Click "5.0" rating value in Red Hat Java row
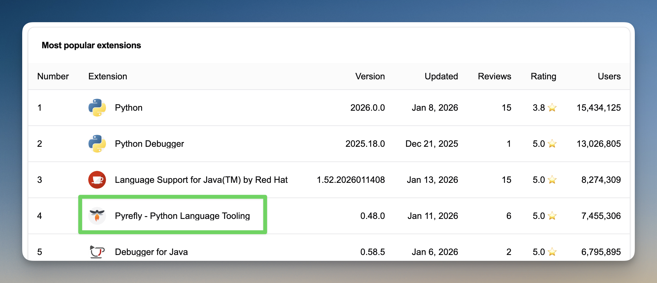The height and width of the screenshot is (283, 657). pyautogui.click(x=539, y=180)
